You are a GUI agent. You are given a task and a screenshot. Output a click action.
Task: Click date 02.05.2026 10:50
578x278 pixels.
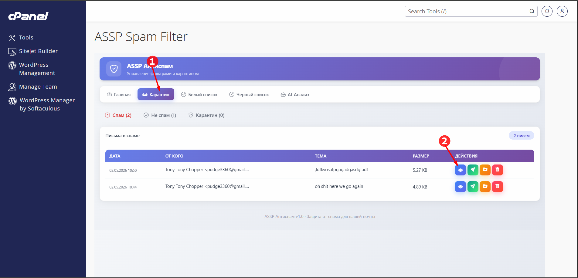[123, 171]
